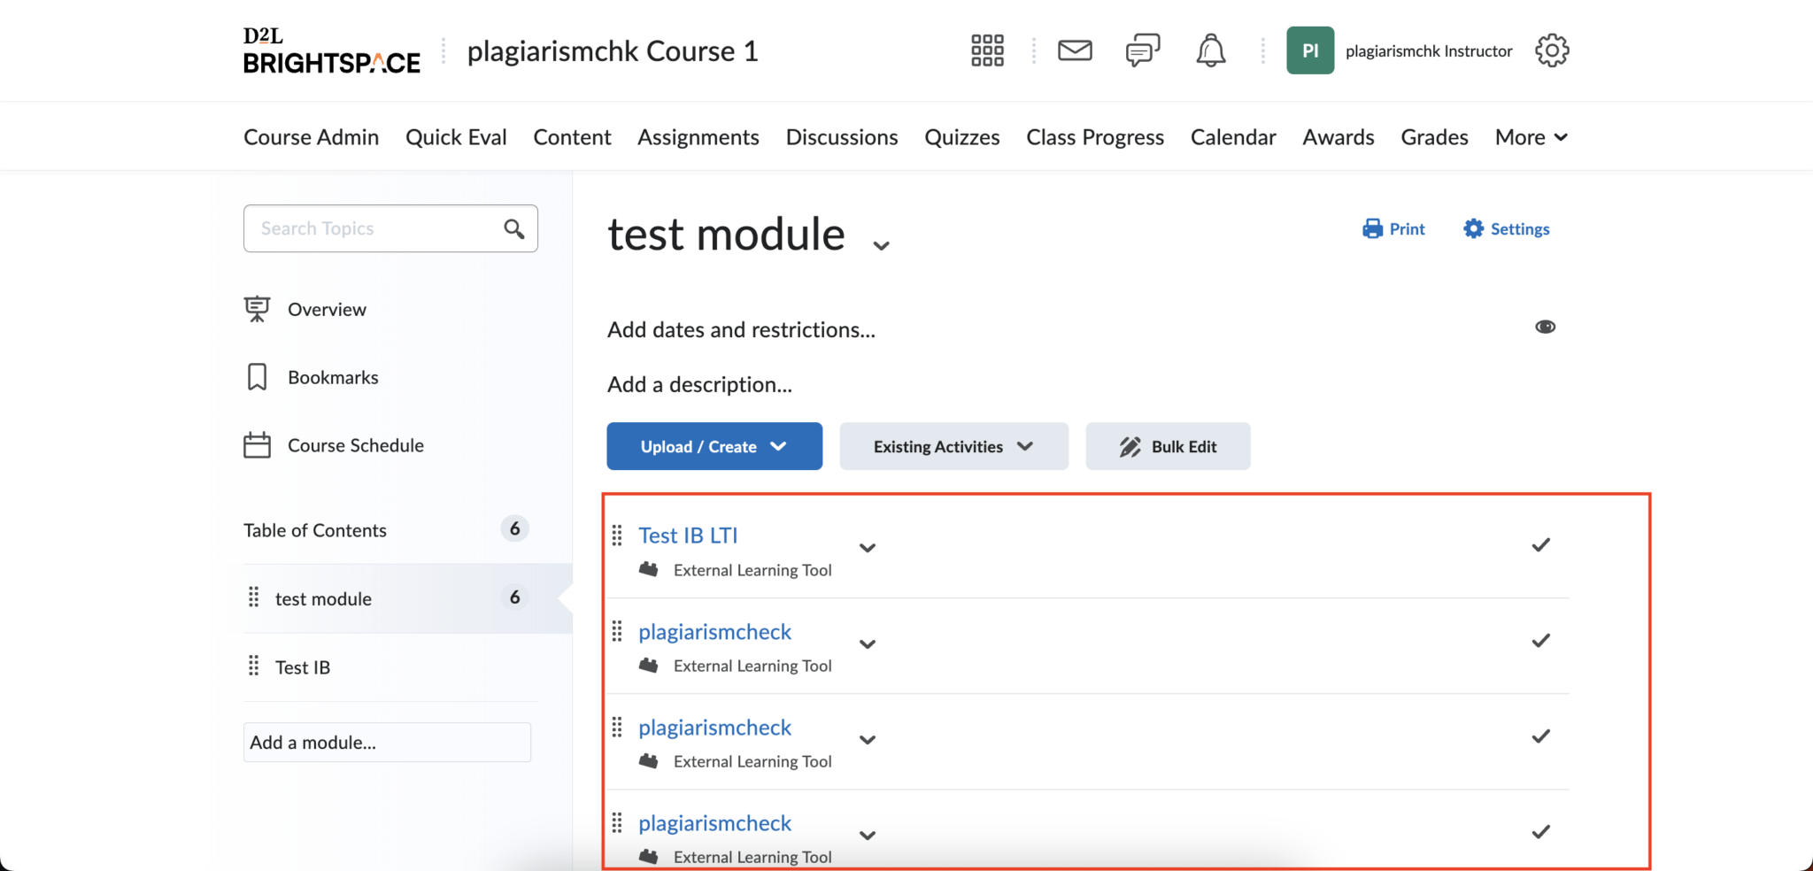Check notifications via the bell icon
The width and height of the screenshot is (1813, 871).
pos(1210,50)
